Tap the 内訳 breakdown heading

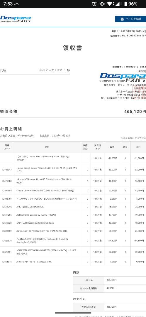[x=76, y=272]
